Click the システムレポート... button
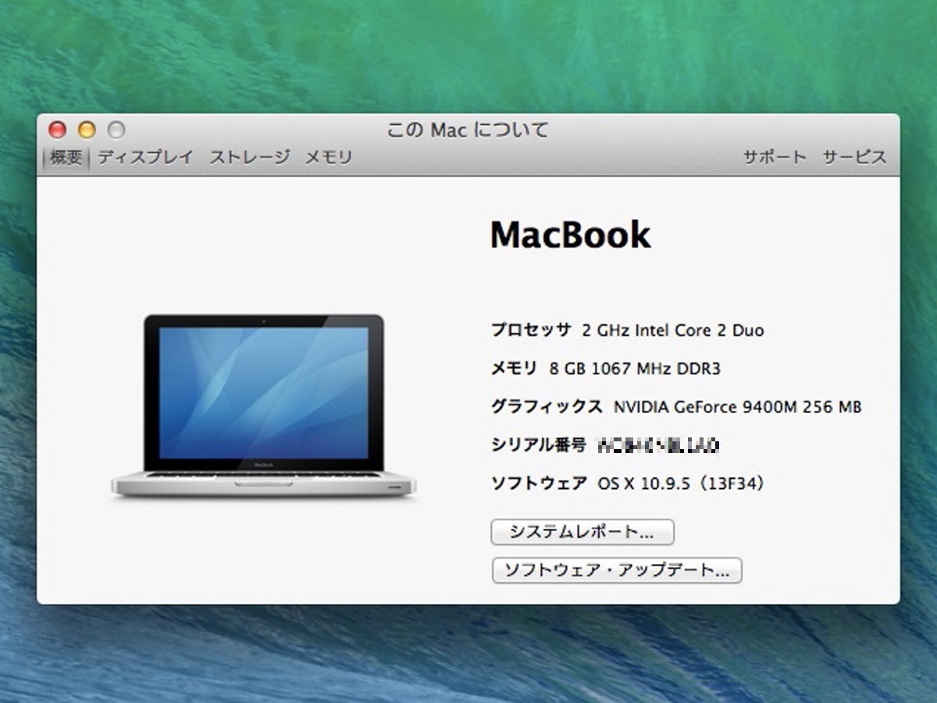 583,533
